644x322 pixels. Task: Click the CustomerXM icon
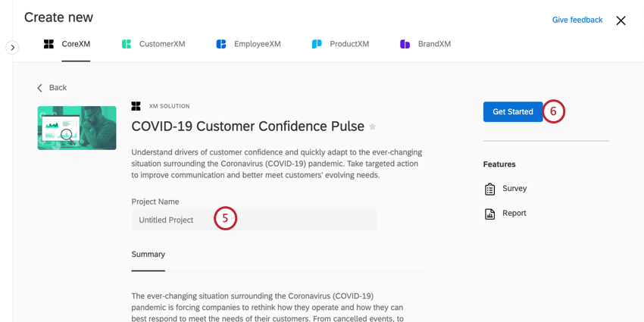127,44
